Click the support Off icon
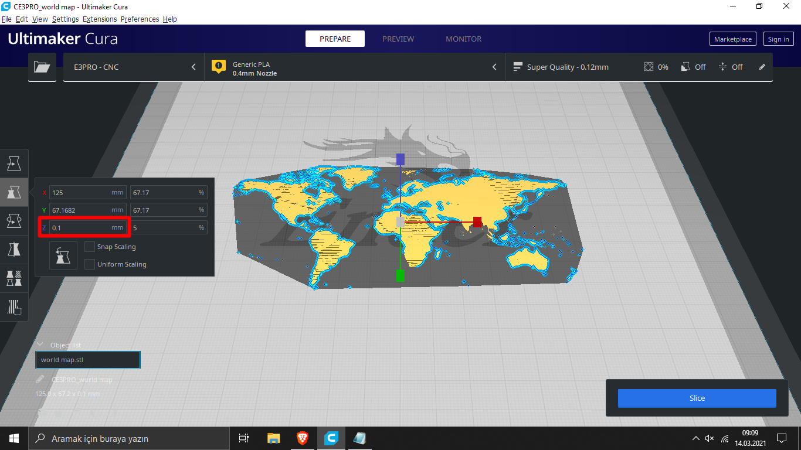 coord(685,67)
